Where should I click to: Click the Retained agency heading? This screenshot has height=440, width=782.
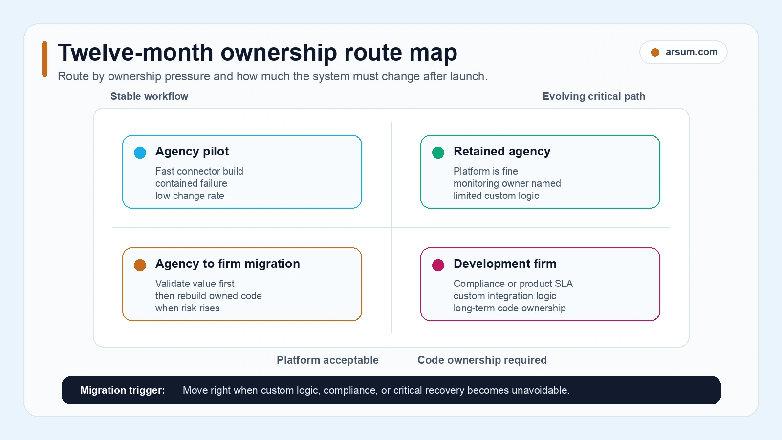click(x=502, y=152)
